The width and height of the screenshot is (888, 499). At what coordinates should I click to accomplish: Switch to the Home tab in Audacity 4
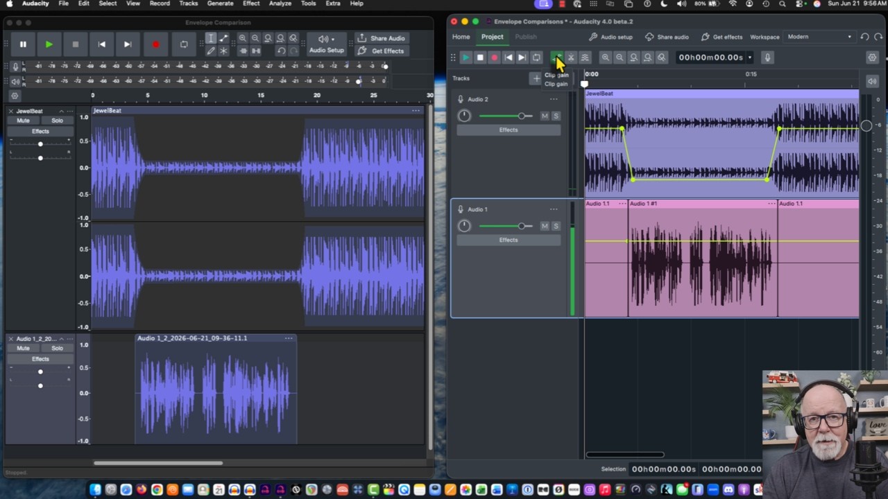click(x=461, y=37)
